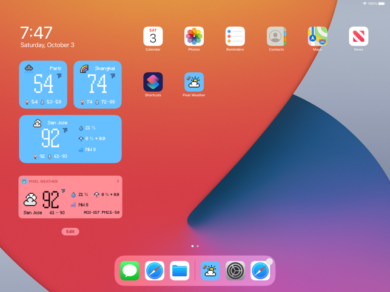Tap the rain cloud icon in Paris widget
The width and height of the screenshot is (390, 292).
[x=29, y=68]
